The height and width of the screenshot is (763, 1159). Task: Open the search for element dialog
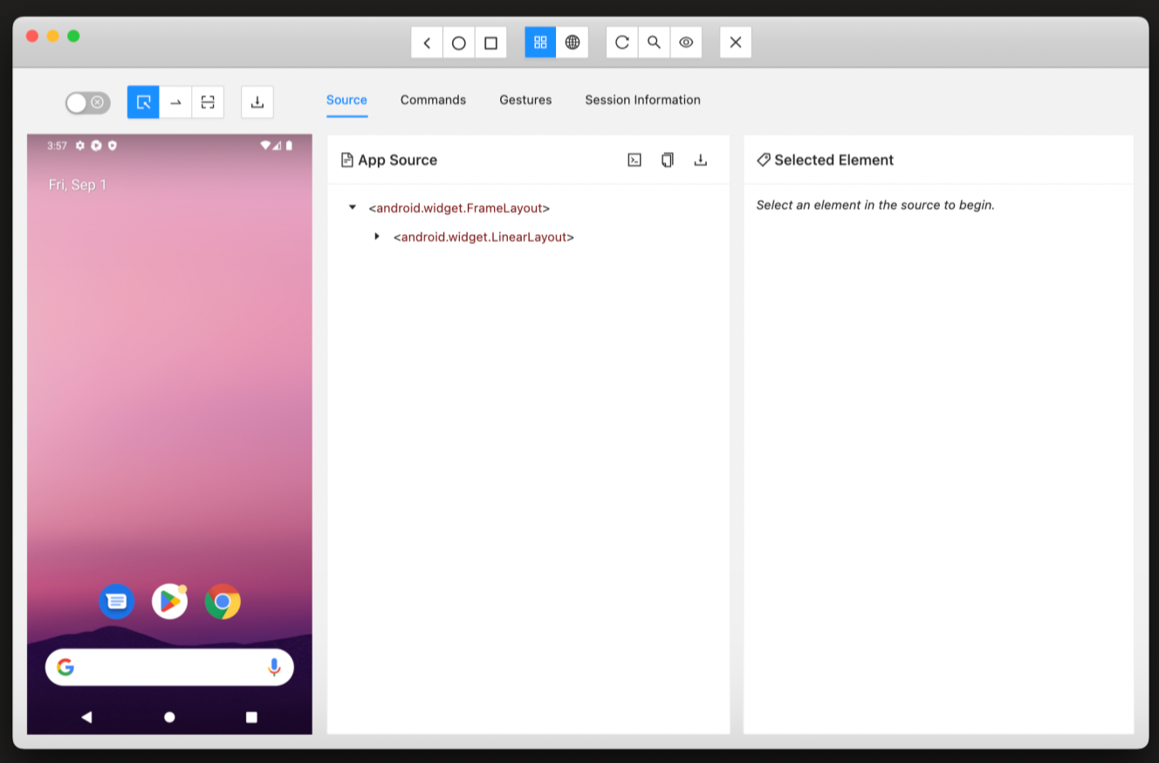(654, 42)
